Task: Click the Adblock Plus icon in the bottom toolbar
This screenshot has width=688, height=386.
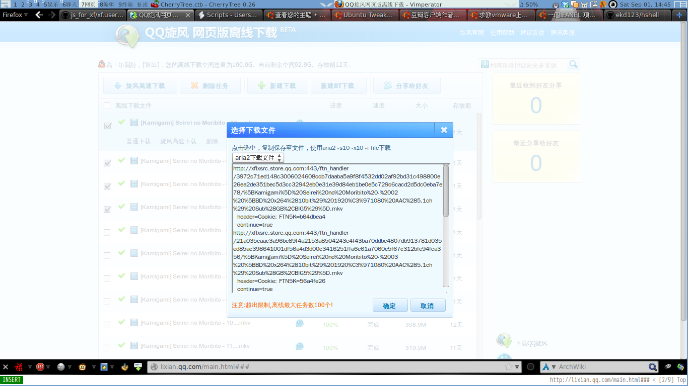Action: point(40,367)
